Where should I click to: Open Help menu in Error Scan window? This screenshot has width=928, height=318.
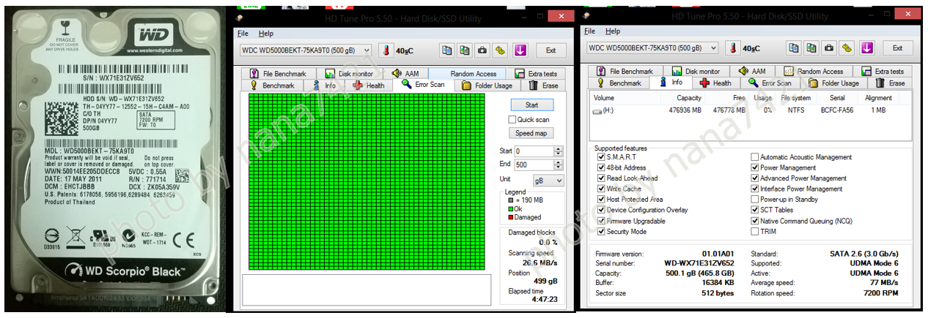tap(266, 34)
